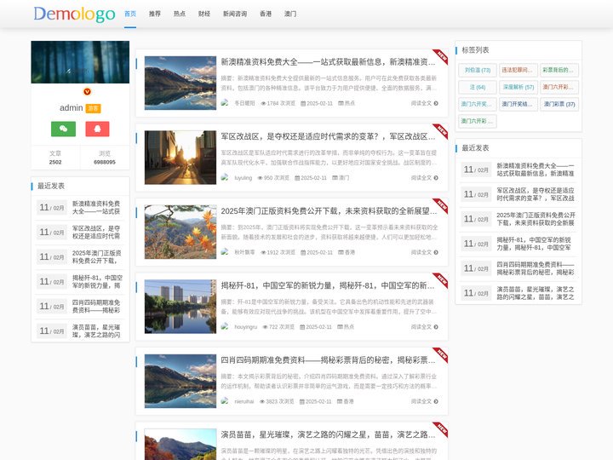This screenshot has height=460, width=613.
Task: Click the 深度解析 (57) tag
Action: [518, 87]
